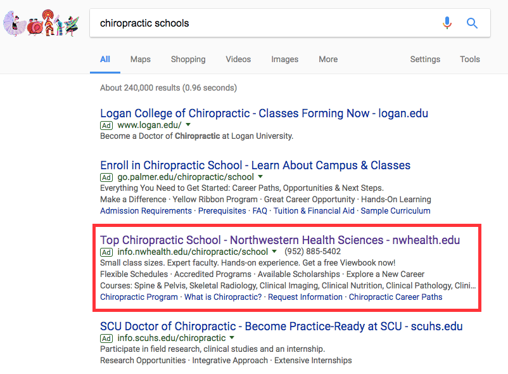
Task: Visit the Admission Requirements sitelink
Action: pos(146,211)
